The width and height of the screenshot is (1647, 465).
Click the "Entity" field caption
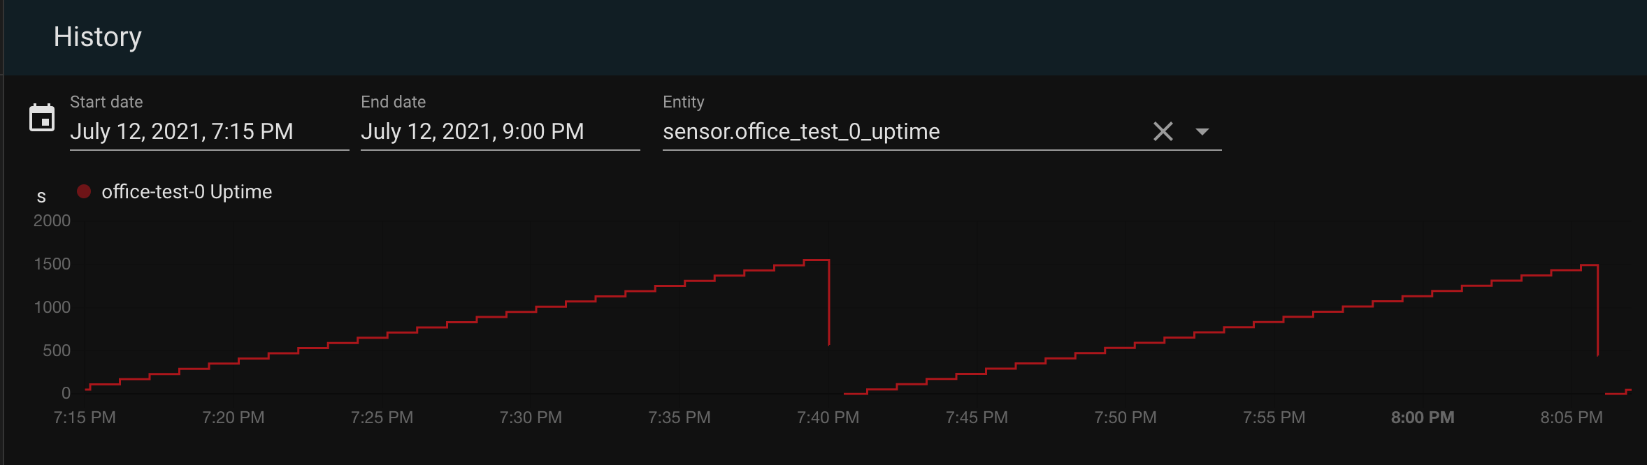[x=683, y=102]
